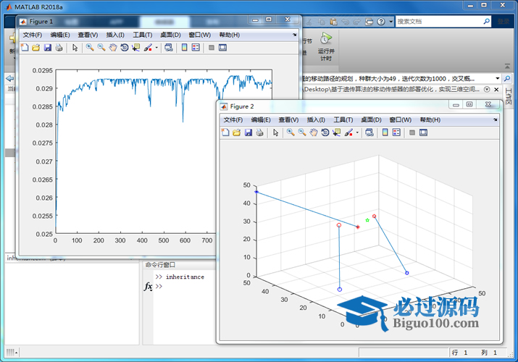The image size is (518, 362).
Task: Click Insert Colorbar in Figure 1 toolbar
Action: tap(184, 48)
